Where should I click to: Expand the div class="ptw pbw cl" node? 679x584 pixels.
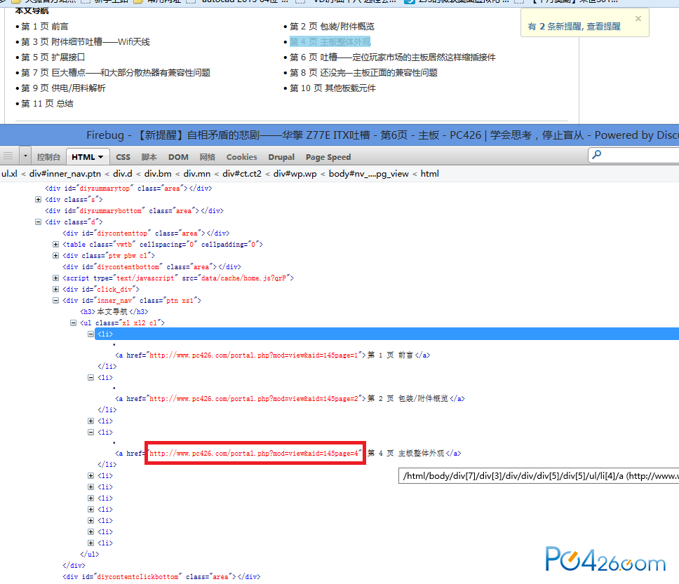[55, 256]
